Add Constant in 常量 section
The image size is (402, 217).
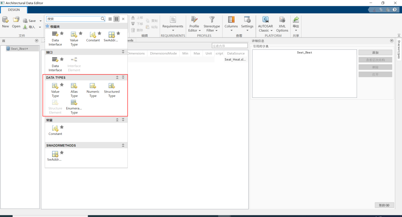(55, 130)
